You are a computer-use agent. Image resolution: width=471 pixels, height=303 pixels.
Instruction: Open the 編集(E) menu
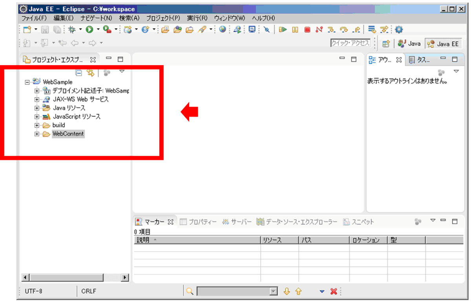[64, 18]
